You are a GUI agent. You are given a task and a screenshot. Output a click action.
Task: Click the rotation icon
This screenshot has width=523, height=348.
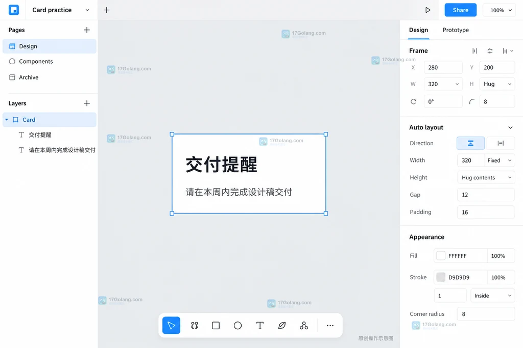(x=413, y=101)
